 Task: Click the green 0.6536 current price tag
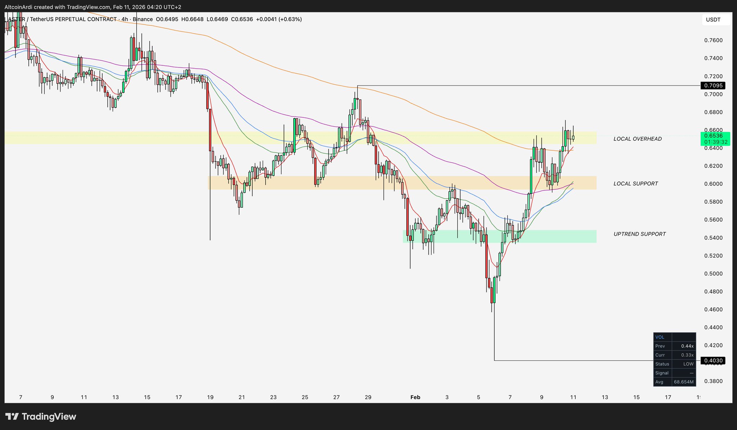pos(715,139)
